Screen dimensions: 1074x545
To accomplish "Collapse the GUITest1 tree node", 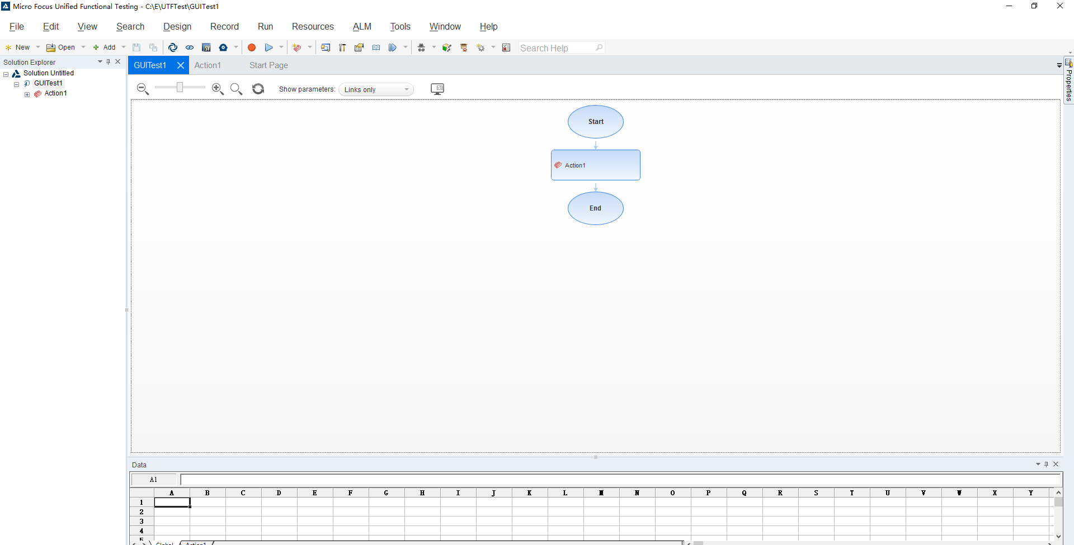I will [x=17, y=84].
